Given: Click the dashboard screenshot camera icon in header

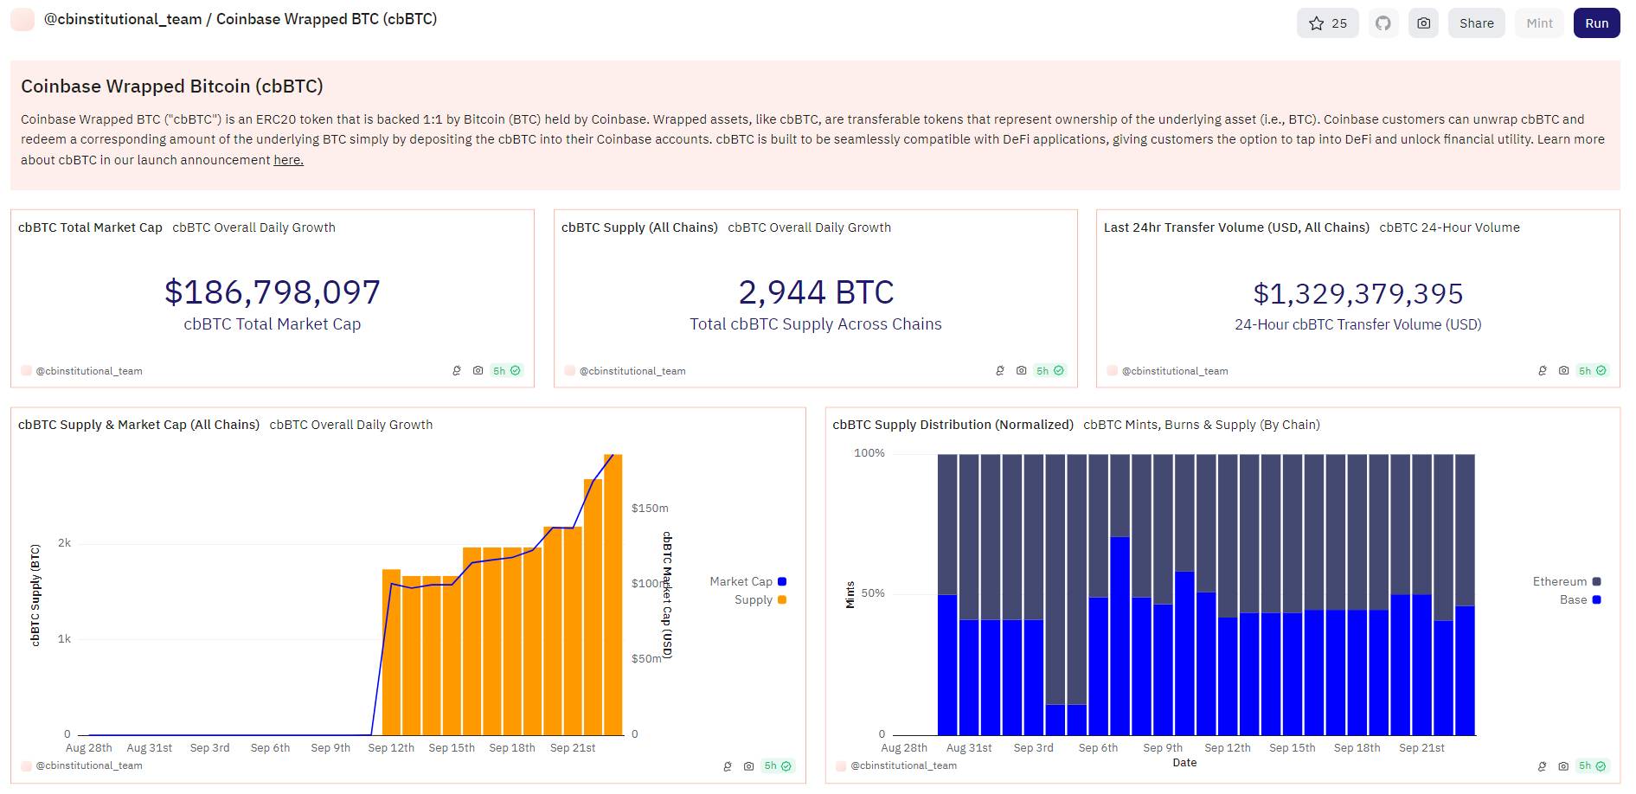Looking at the screenshot, I should 1423,23.
